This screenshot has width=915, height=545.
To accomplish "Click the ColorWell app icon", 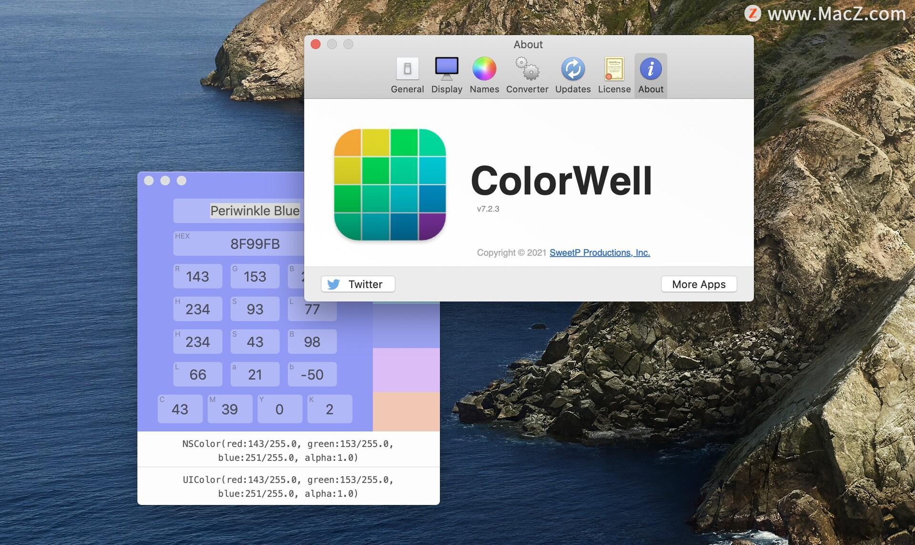I will click(390, 184).
